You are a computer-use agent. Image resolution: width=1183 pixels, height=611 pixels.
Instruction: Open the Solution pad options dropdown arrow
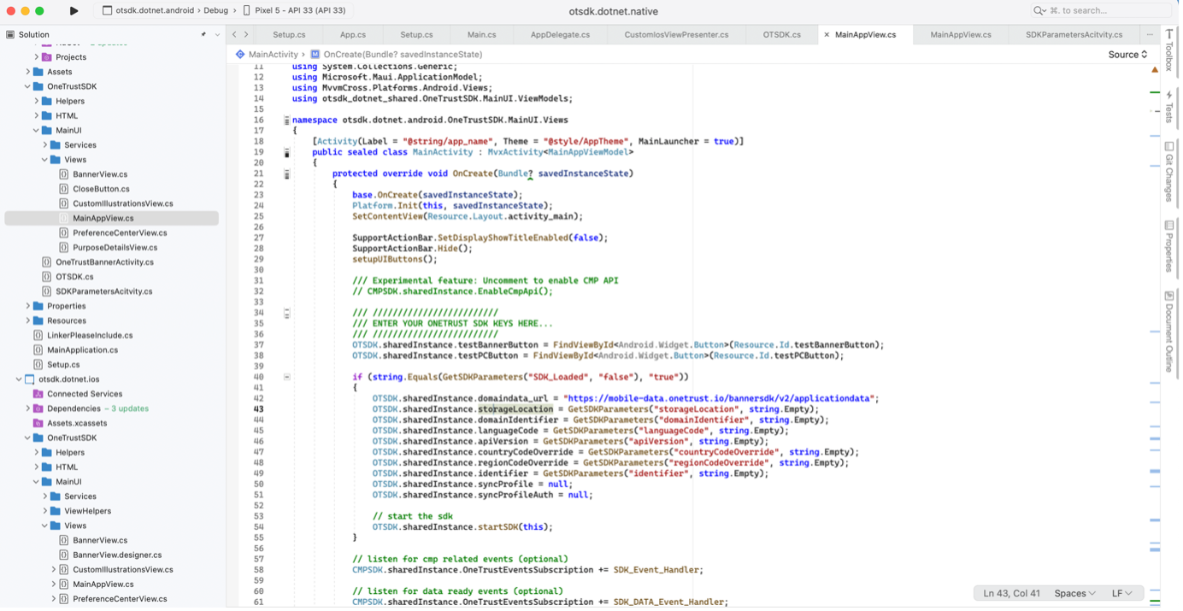click(217, 35)
